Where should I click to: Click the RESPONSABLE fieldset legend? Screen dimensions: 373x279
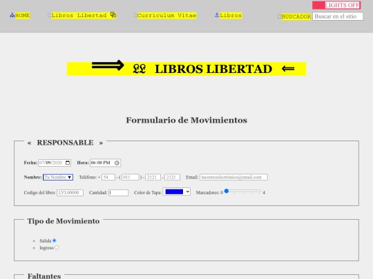pyautogui.click(x=65, y=143)
